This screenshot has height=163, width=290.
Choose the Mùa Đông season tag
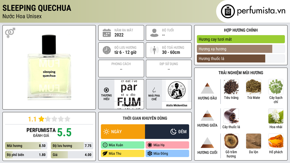tap(167, 153)
